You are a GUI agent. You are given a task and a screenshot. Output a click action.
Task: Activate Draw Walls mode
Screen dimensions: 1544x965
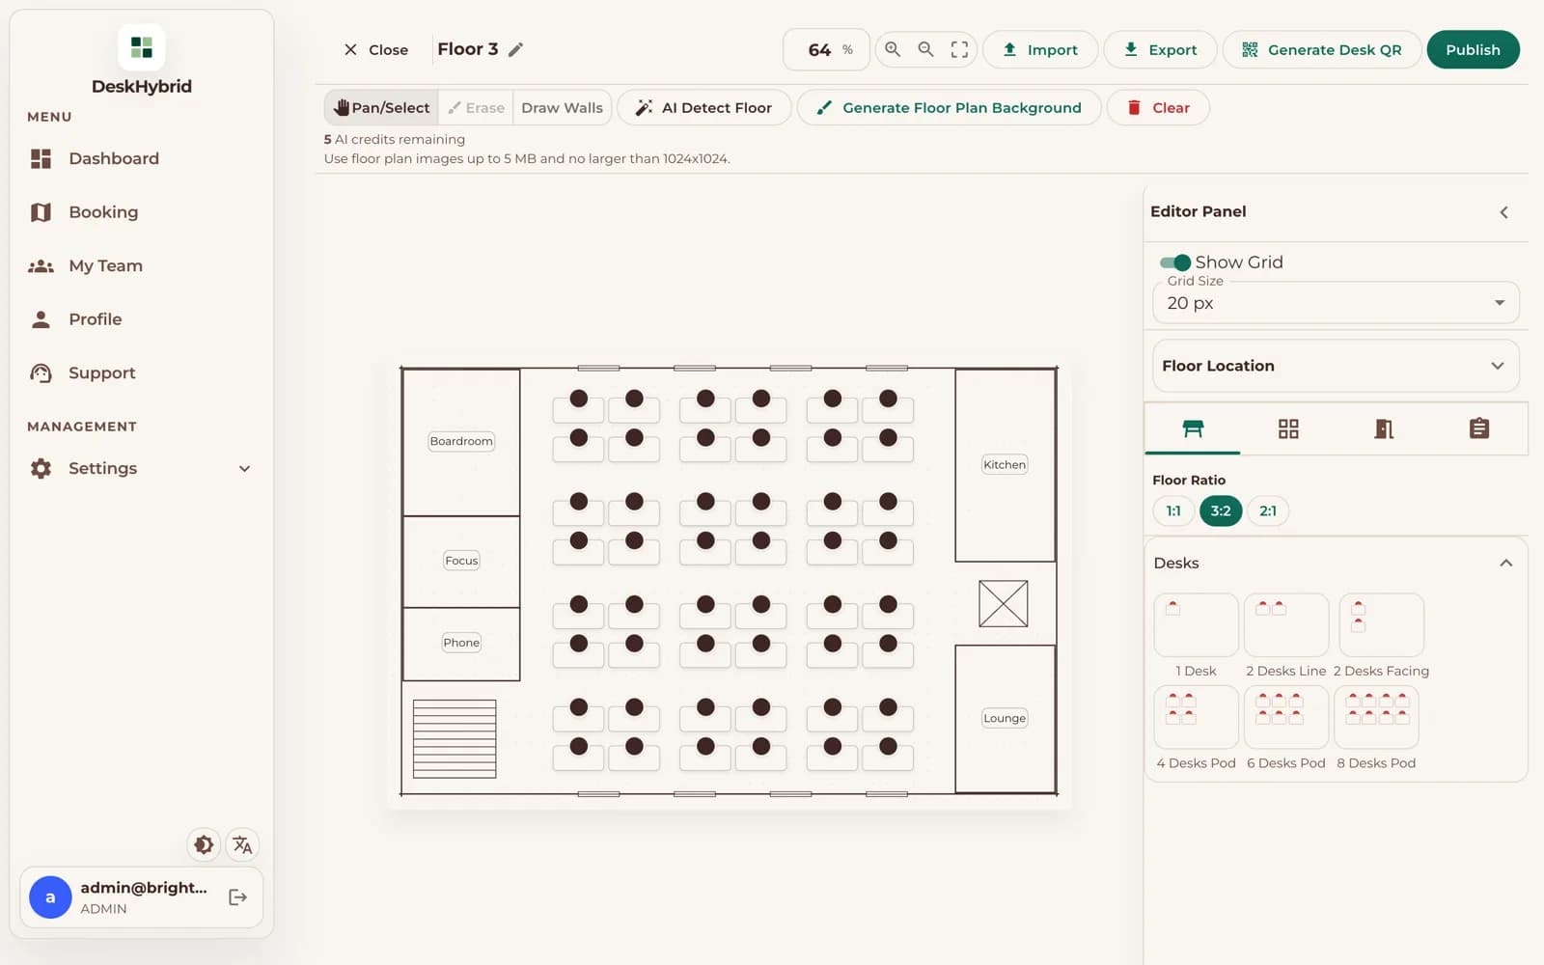click(x=562, y=108)
